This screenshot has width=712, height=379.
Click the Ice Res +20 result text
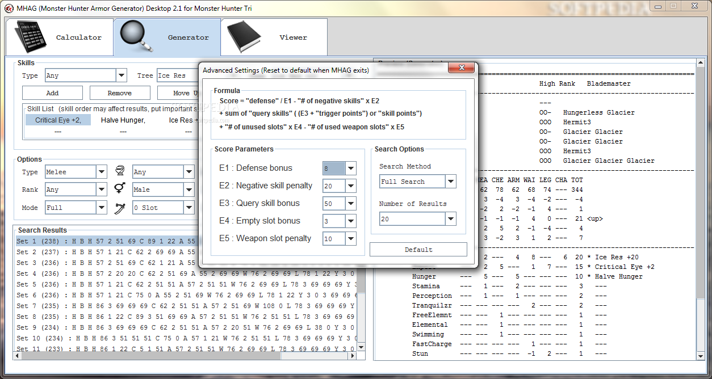pos(617,257)
